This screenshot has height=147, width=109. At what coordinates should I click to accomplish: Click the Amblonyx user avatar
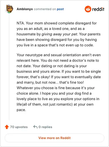10,9
